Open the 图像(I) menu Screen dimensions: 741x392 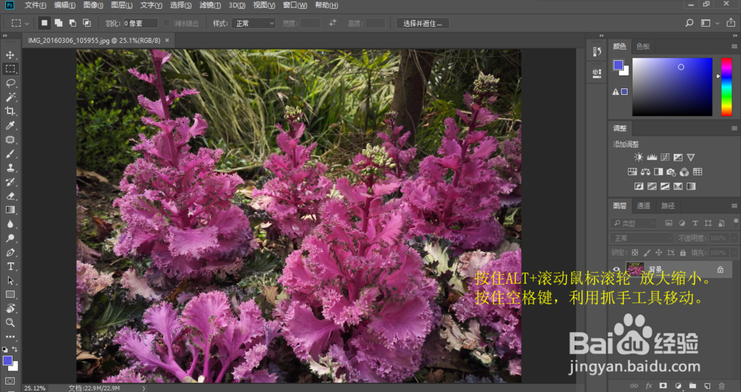point(93,5)
